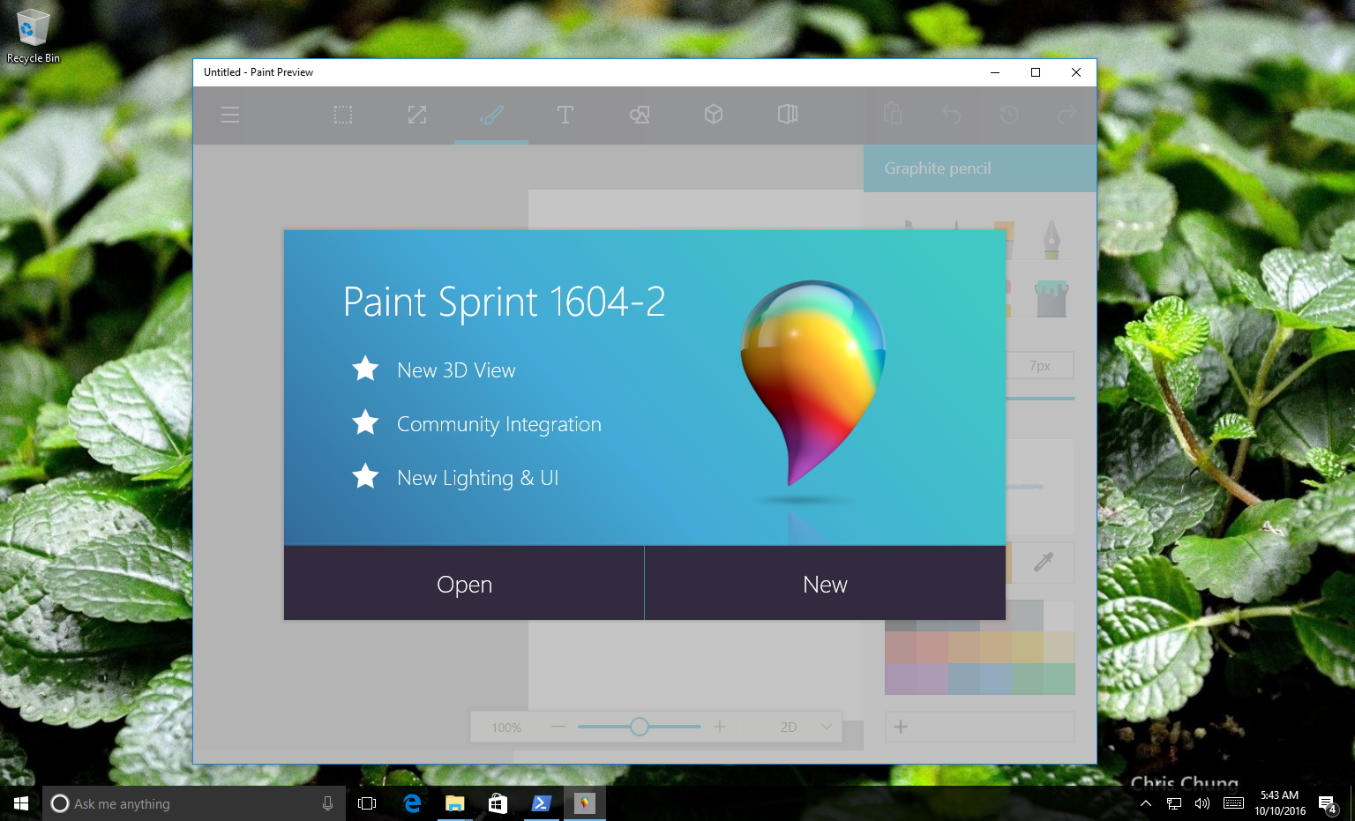Pick the yellow color swatch
Image resolution: width=1355 pixels, height=821 pixels.
tap(1028, 647)
